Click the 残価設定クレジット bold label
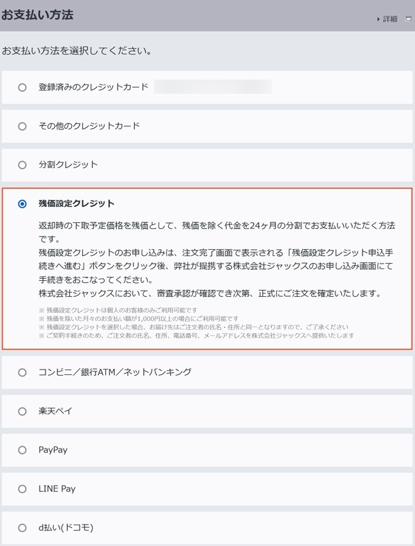This screenshot has width=415, height=546. point(77,203)
